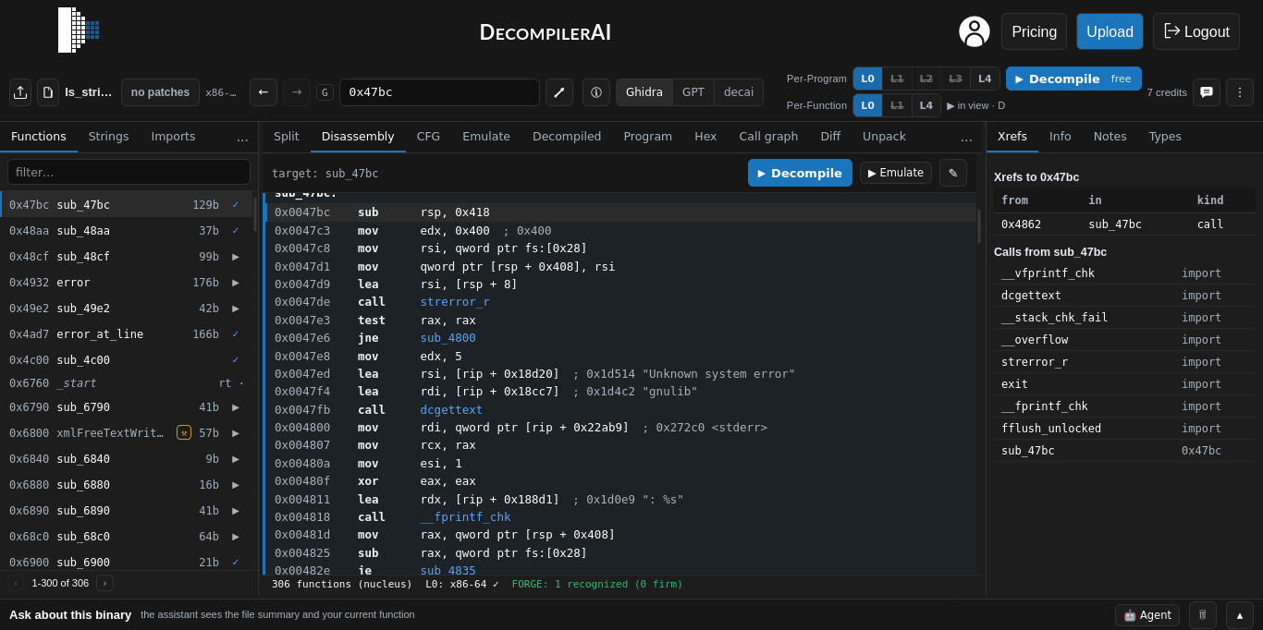Select Per-Program level L1
Screen dimensions: 1263x630
(897, 79)
